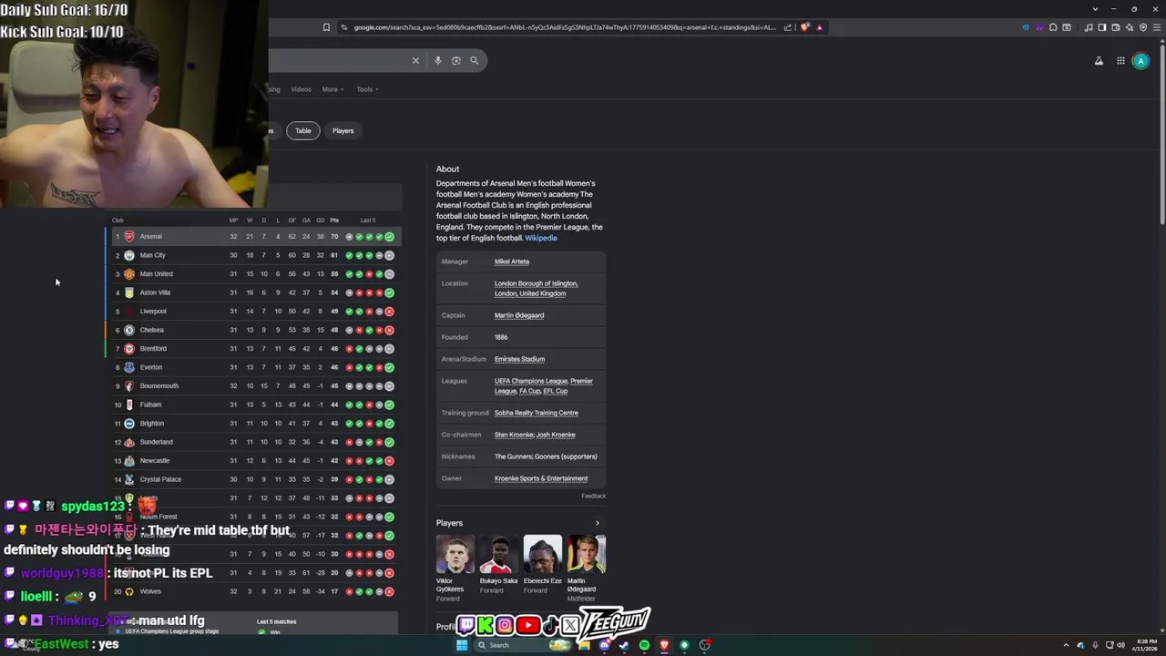
Task: Open the Google apps grid
Action: point(1120,61)
